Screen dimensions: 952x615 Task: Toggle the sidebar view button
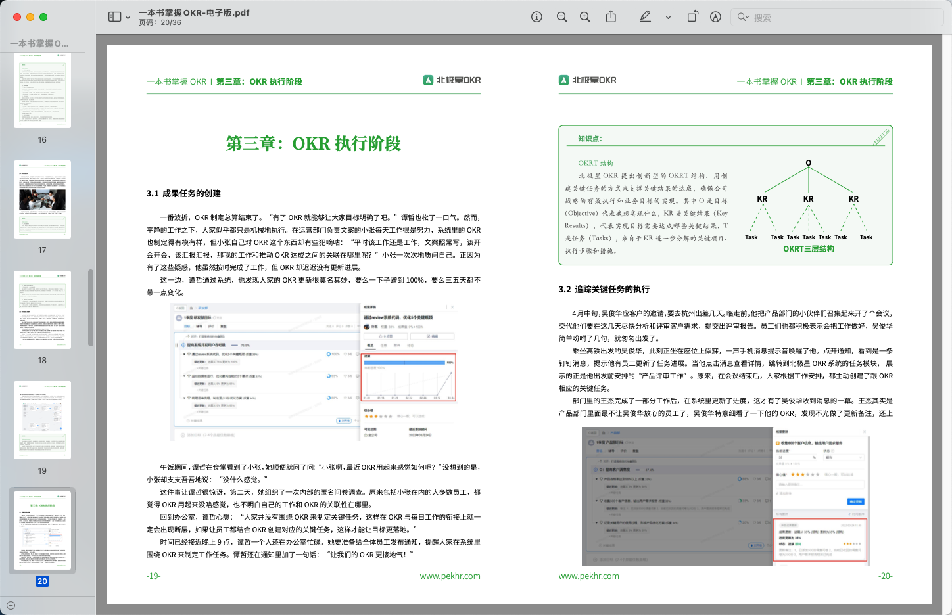tap(114, 17)
